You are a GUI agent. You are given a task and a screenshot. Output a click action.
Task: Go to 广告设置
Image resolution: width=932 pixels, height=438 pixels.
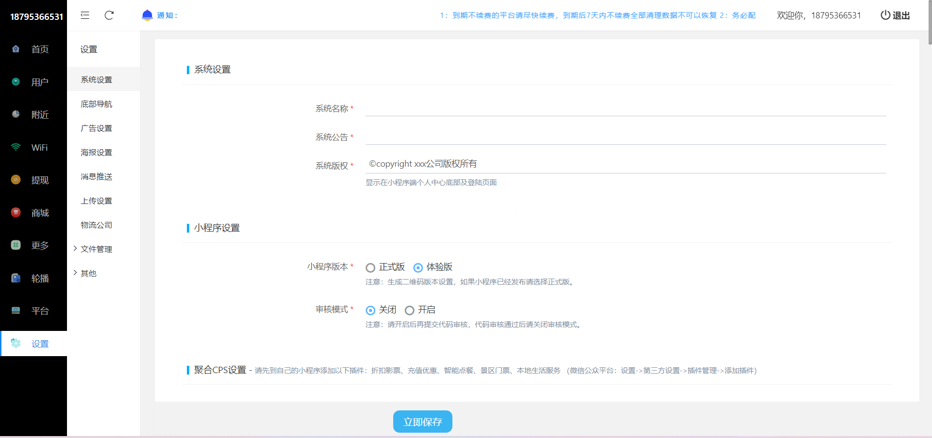(103, 128)
